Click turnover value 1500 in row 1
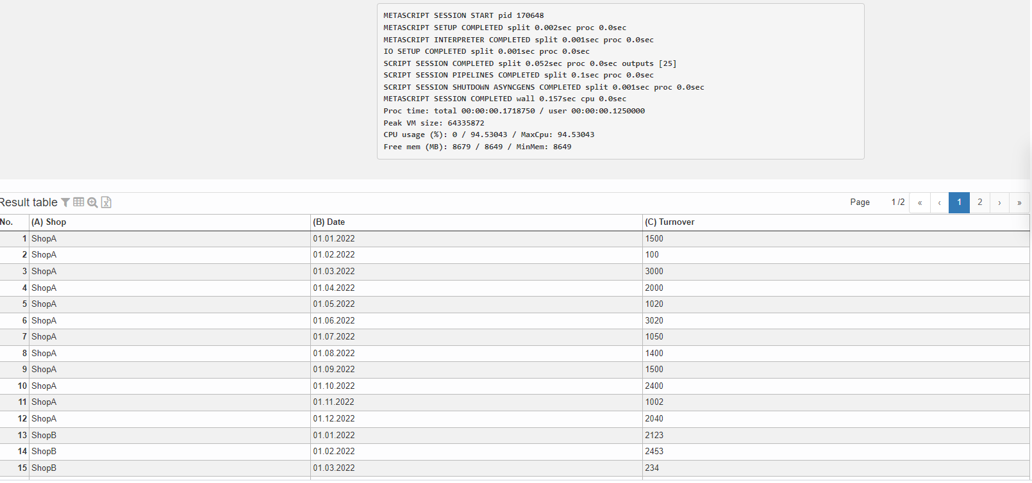The image size is (1032, 483). point(654,238)
